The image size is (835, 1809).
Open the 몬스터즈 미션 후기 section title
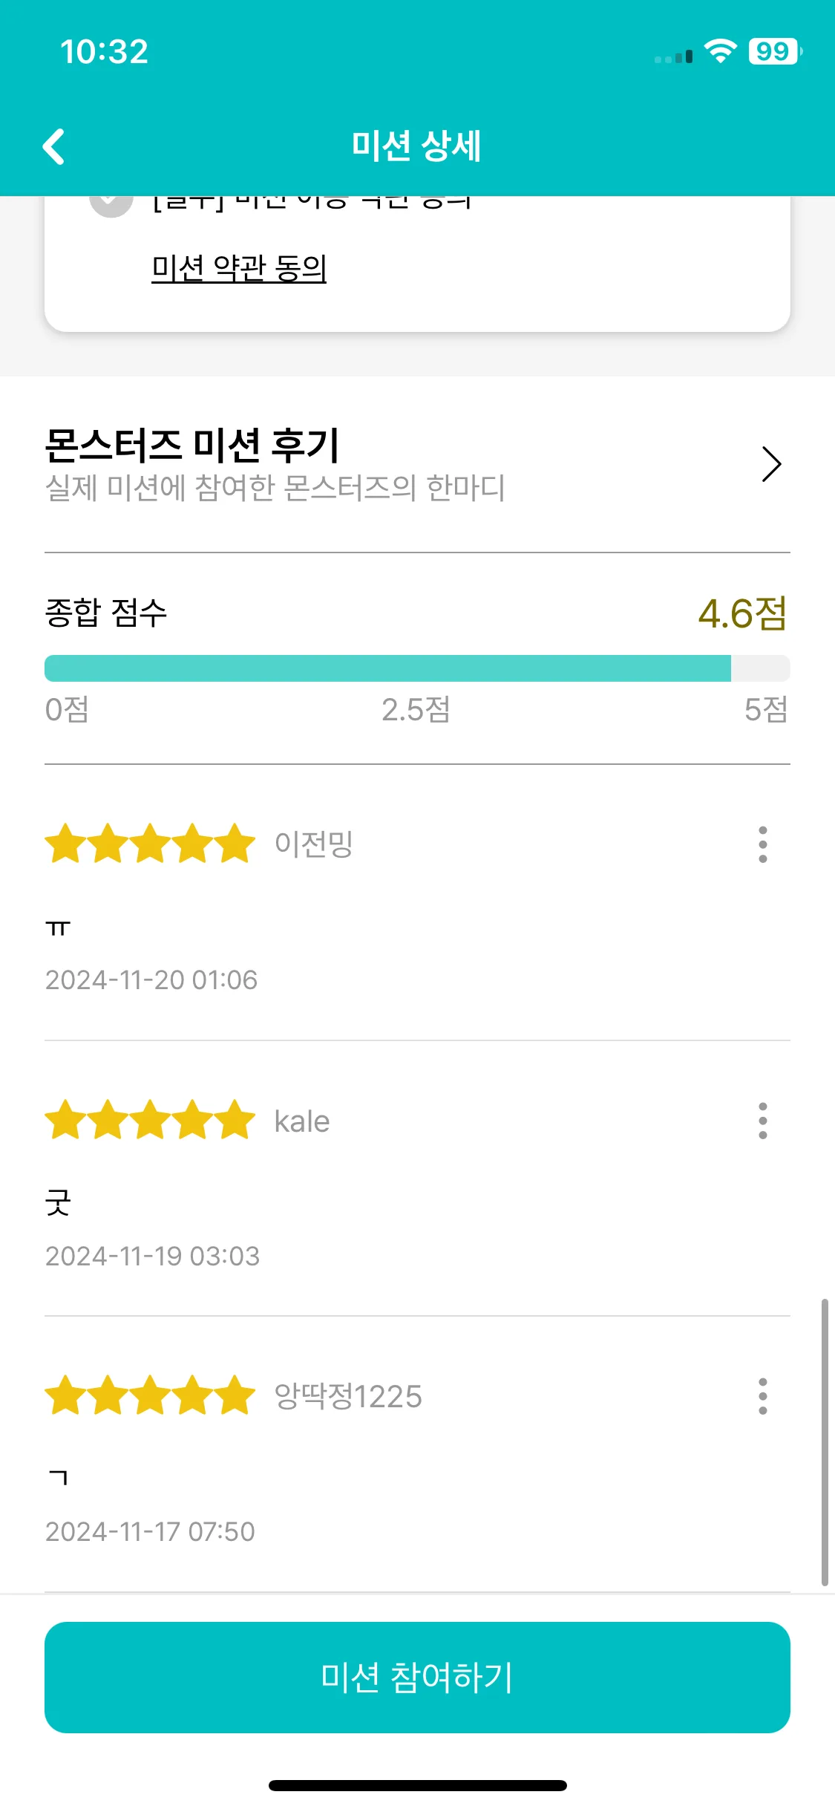[x=191, y=445]
